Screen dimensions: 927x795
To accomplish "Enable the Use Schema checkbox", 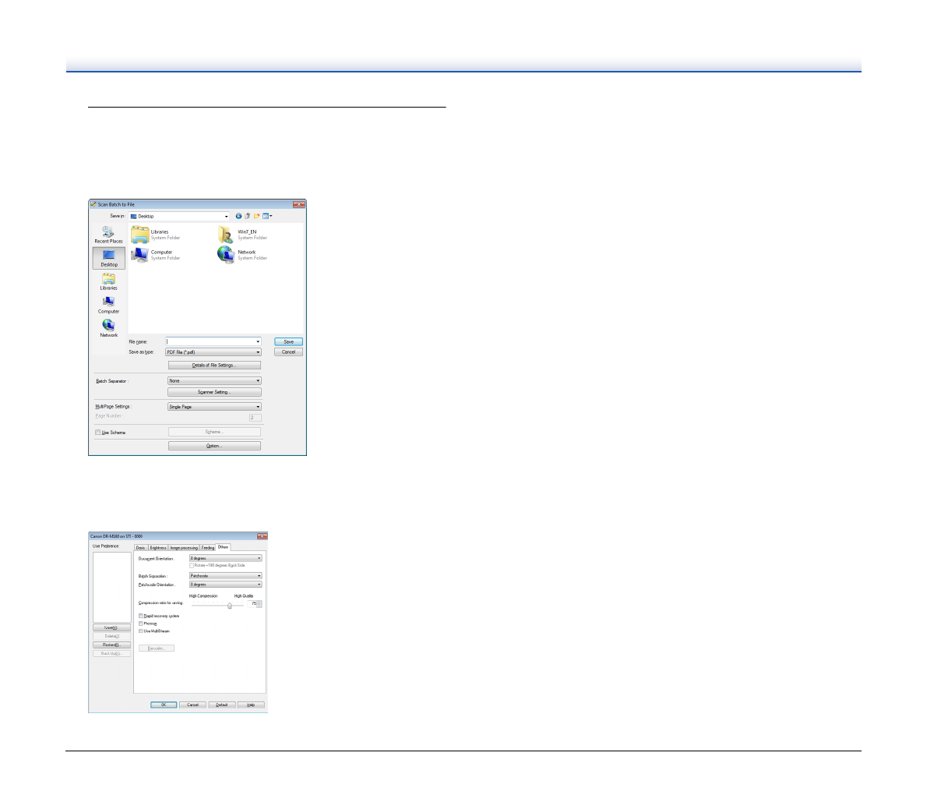I will click(x=98, y=433).
